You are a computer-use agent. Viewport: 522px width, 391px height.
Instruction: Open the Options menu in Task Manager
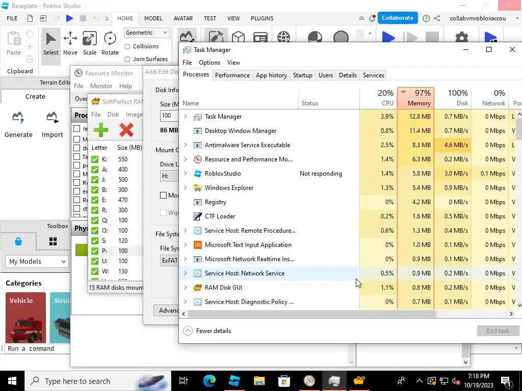click(x=210, y=63)
